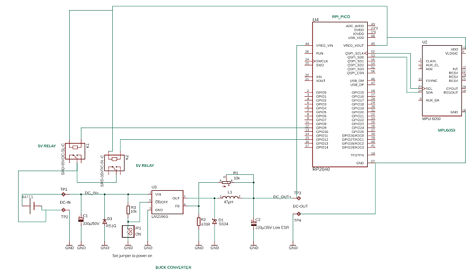Click the VREG_VIN pin label
Screen dimensions: 471x270
point(325,46)
